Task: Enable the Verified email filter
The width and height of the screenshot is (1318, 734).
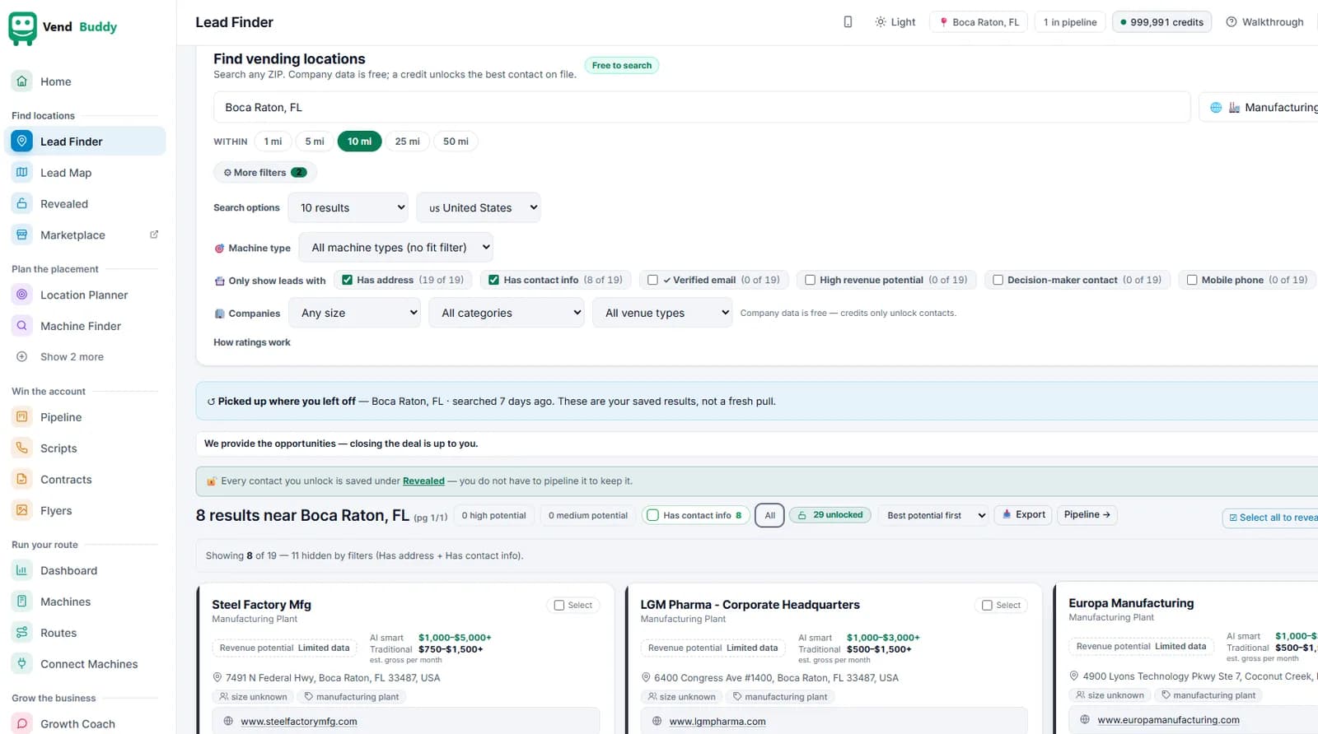Action: click(653, 280)
